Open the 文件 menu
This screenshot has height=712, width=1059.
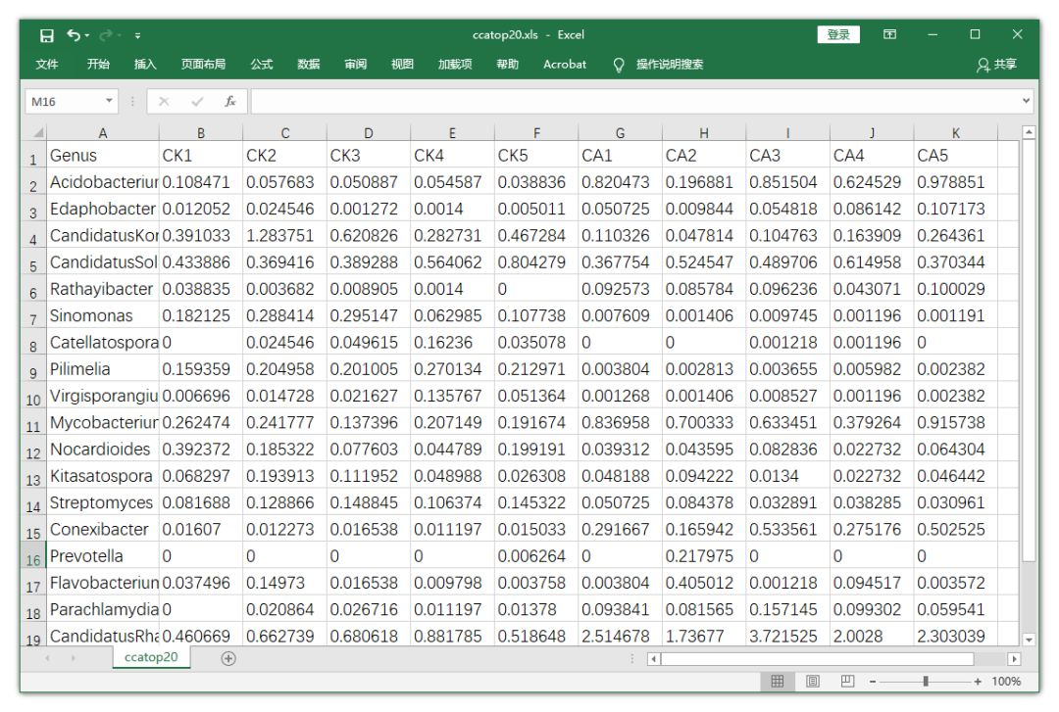coord(47,64)
